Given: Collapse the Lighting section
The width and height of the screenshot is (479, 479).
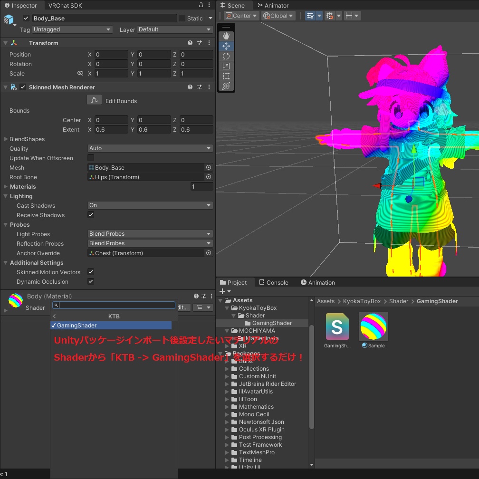Looking at the screenshot, I should pos(6,196).
